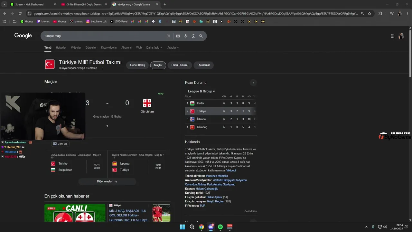Open the Milliyet news item options menu

(149, 206)
